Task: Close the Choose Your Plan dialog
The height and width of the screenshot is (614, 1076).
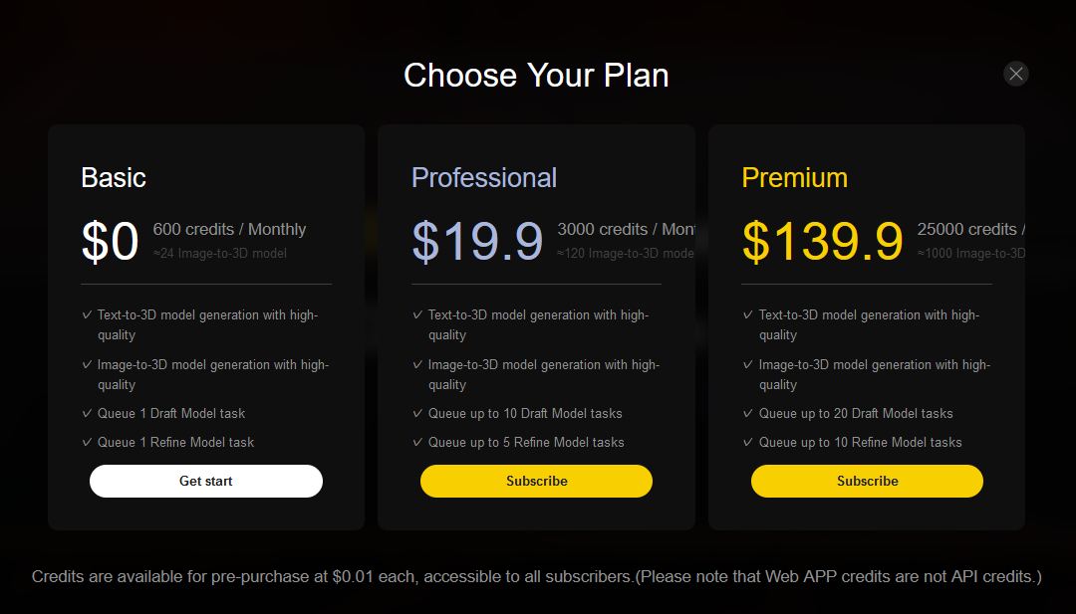Action: 1015,74
